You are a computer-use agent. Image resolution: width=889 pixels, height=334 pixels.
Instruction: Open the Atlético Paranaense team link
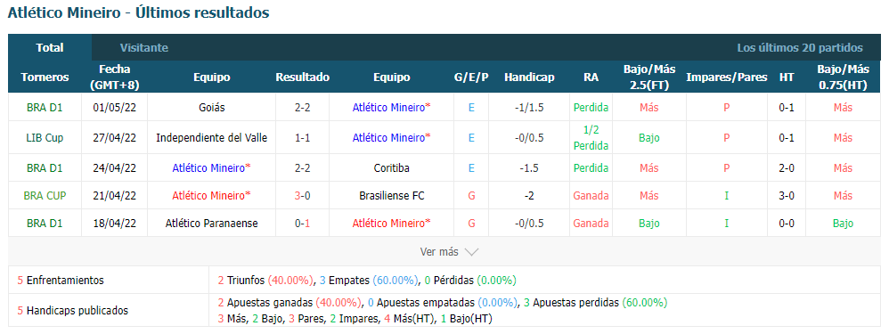point(211,224)
